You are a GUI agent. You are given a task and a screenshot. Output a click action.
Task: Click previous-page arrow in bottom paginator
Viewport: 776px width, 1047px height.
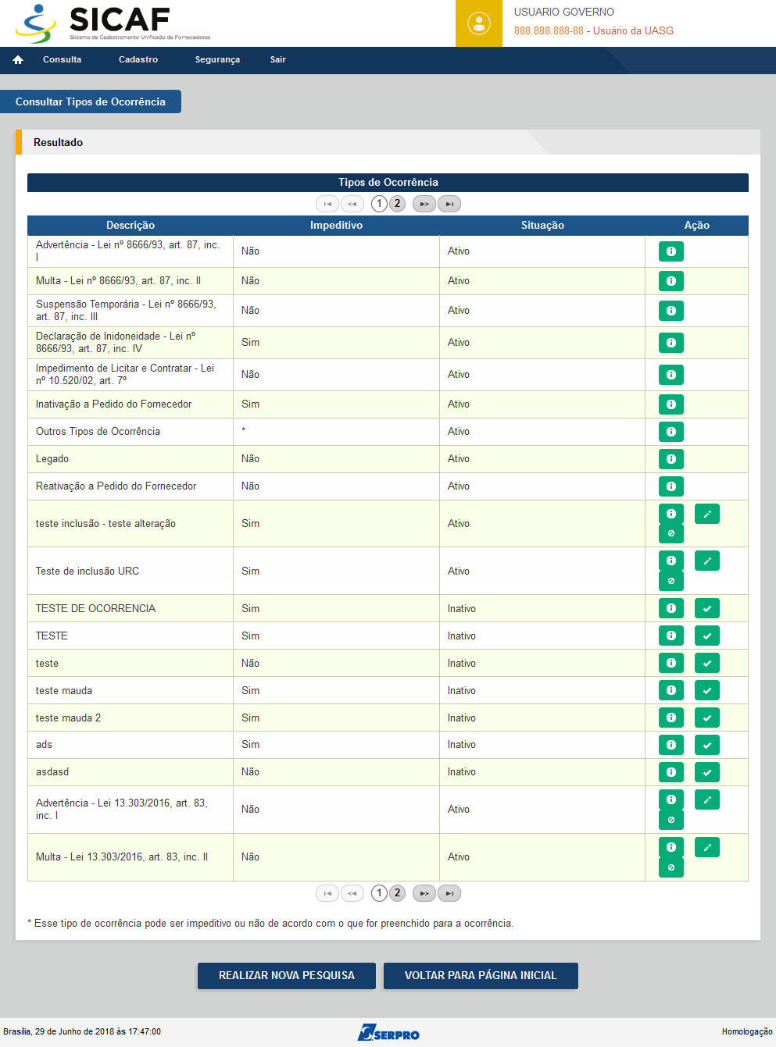click(x=352, y=893)
